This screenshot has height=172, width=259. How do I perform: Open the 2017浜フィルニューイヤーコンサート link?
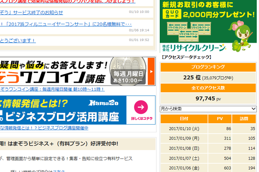66,25
